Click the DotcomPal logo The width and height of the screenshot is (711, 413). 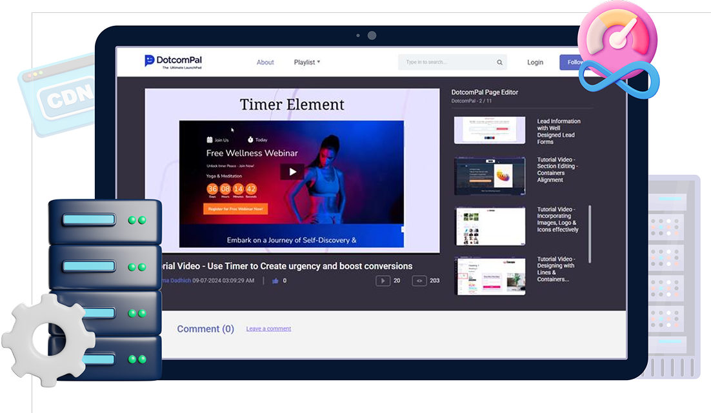click(x=173, y=61)
